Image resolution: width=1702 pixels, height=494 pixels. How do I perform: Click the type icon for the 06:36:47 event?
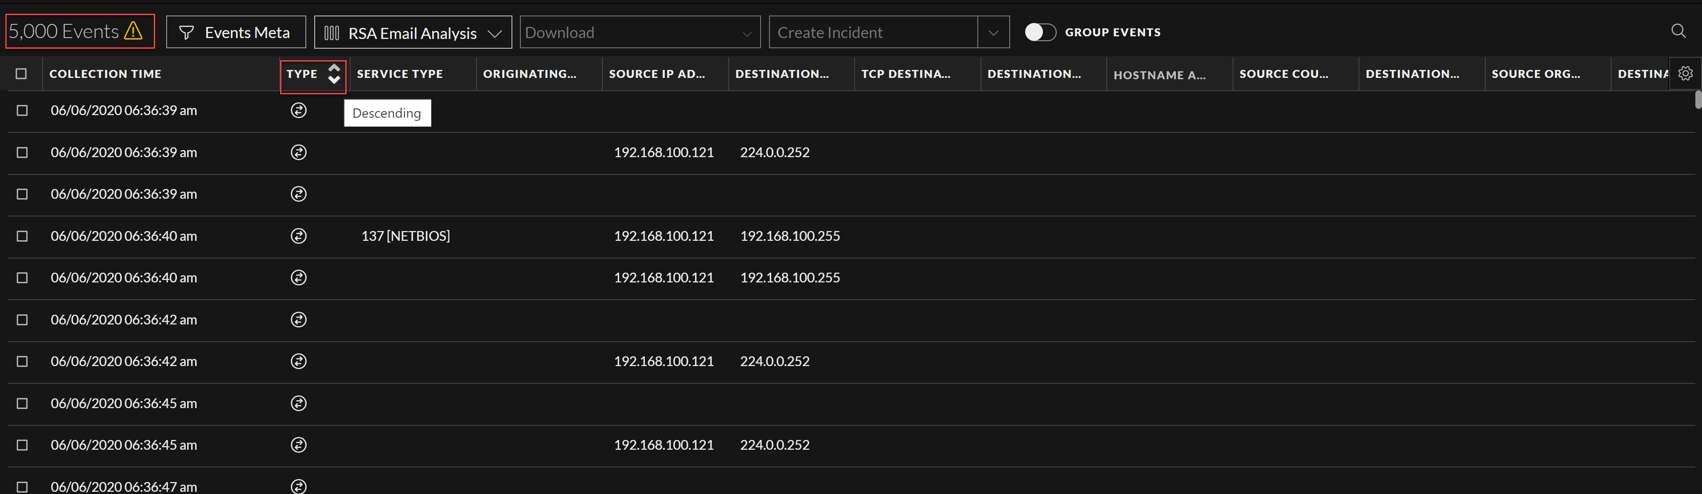[x=299, y=486]
